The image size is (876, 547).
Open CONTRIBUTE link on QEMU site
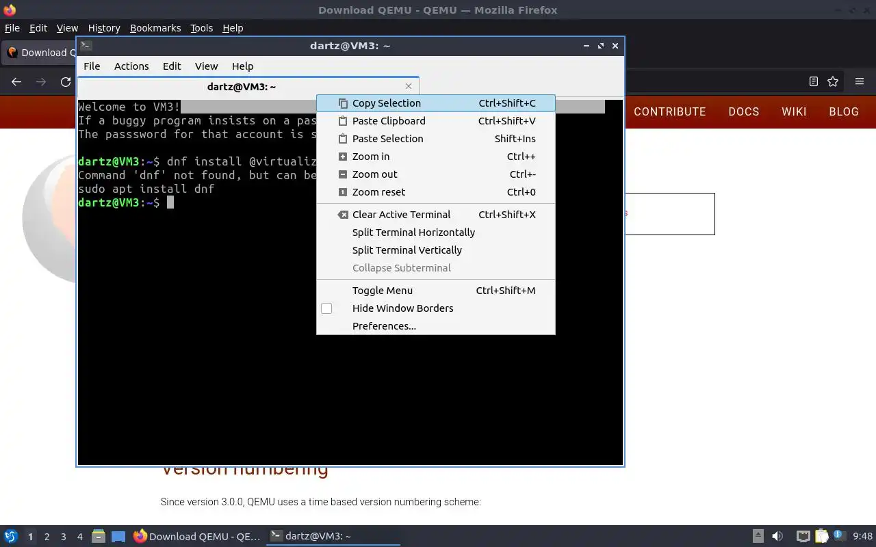[670, 111]
